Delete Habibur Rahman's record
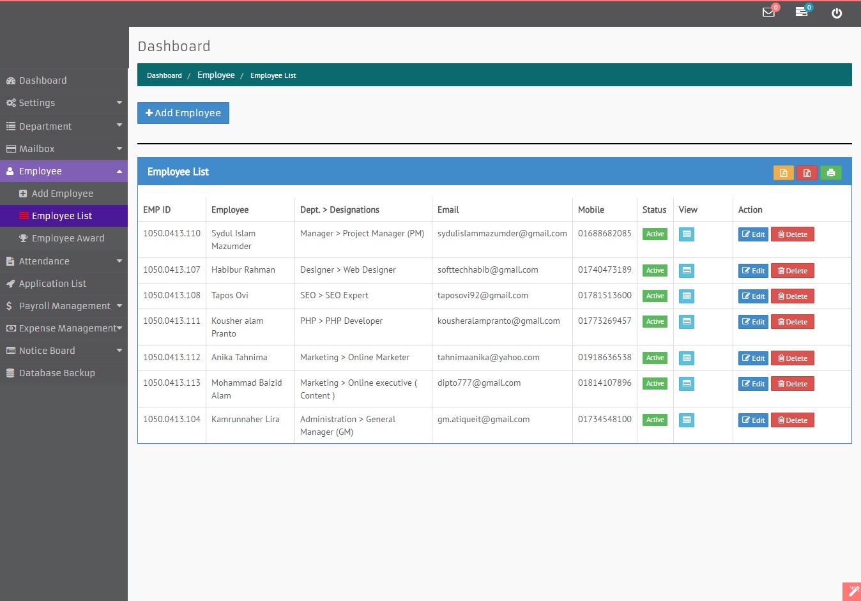This screenshot has width=861, height=601. click(x=793, y=271)
